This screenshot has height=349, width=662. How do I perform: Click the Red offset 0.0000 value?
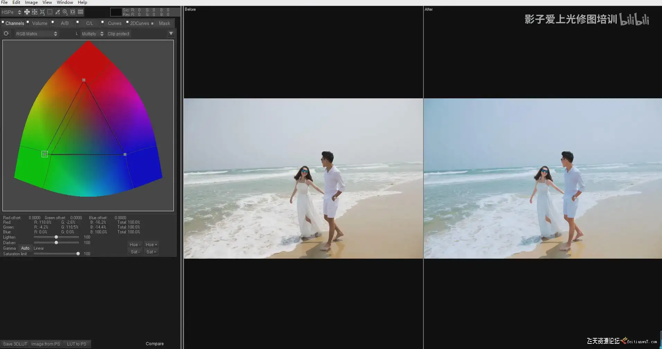pyautogui.click(x=35, y=218)
